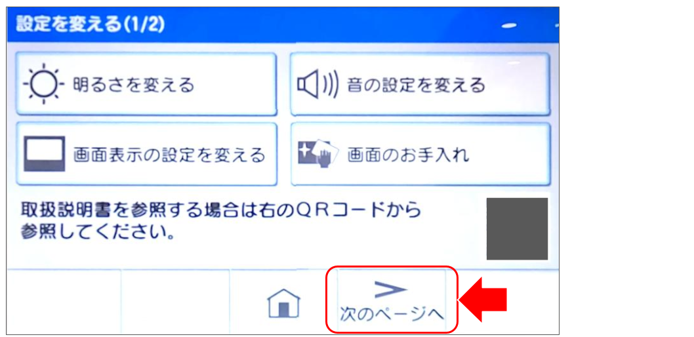Tap the 参照してください。 text line
Image resolution: width=694 pixels, height=337 pixels.
pyautogui.click(x=97, y=232)
